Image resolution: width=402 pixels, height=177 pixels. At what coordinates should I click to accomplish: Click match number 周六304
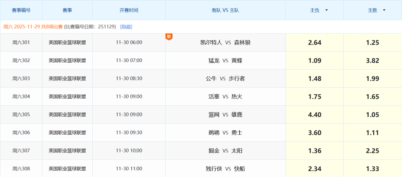pyautogui.click(x=21, y=97)
